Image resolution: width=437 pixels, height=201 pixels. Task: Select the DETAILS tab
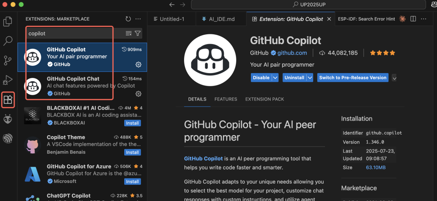[197, 99]
